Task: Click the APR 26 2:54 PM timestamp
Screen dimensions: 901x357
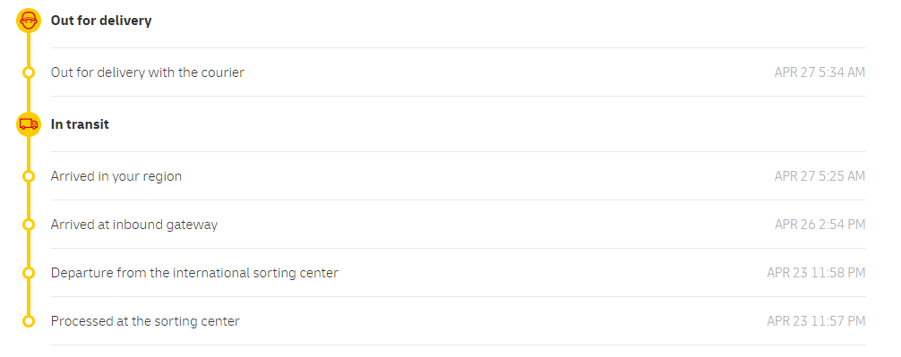Action: tap(820, 225)
